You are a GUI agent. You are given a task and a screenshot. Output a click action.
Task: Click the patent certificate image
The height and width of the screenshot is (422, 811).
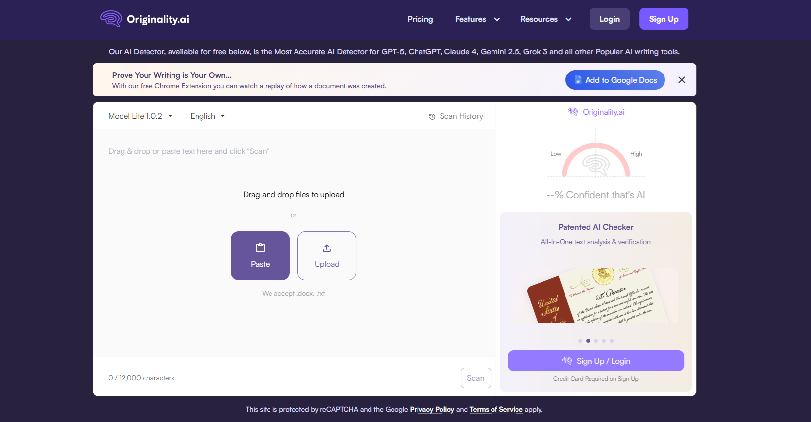[x=596, y=296]
